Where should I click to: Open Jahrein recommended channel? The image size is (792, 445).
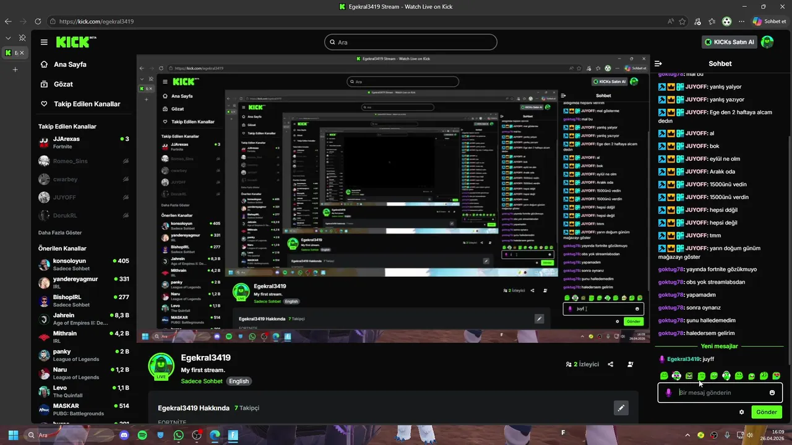pyautogui.click(x=84, y=319)
